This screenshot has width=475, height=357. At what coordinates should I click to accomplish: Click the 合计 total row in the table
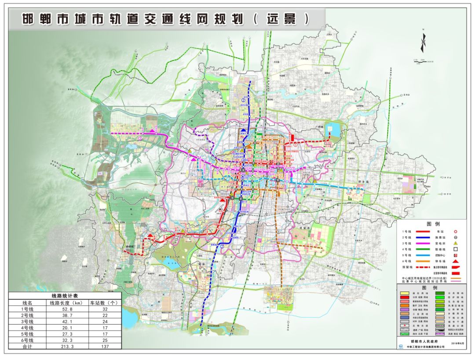tap(65, 346)
